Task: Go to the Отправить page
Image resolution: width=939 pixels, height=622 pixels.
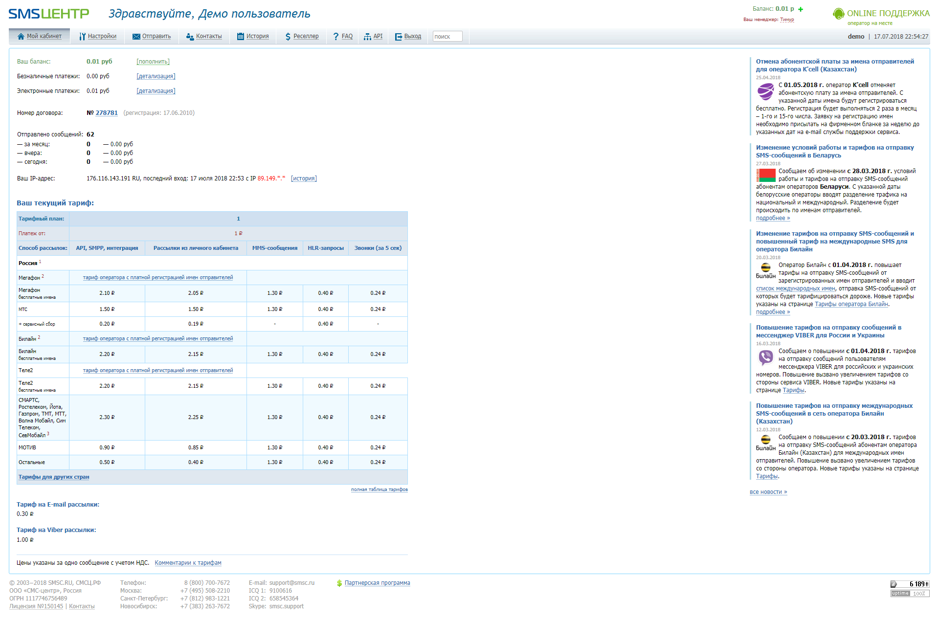Action: click(x=156, y=36)
